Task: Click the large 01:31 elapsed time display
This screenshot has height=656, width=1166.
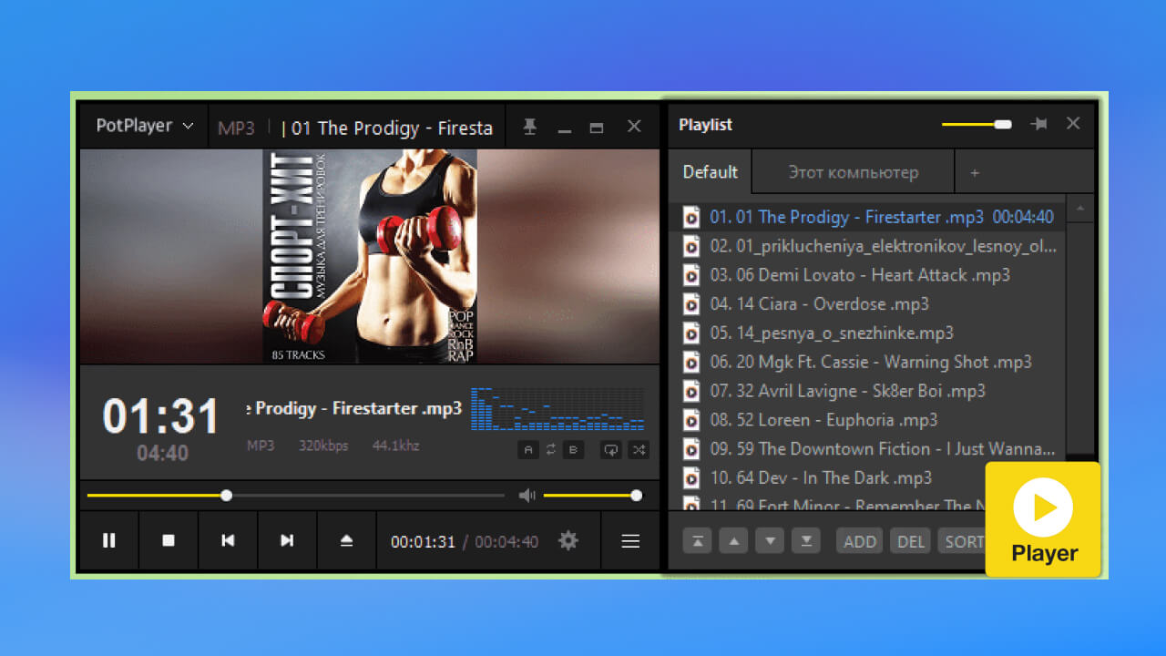Action: pyautogui.click(x=161, y=416)
